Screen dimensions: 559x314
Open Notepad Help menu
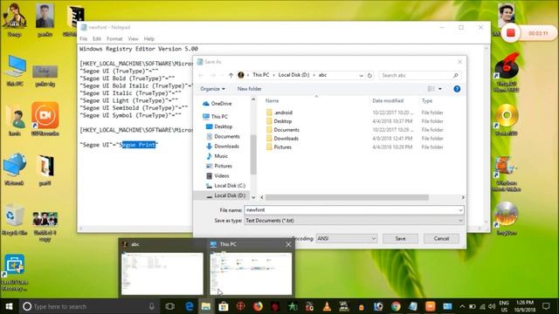pos(149,38)
